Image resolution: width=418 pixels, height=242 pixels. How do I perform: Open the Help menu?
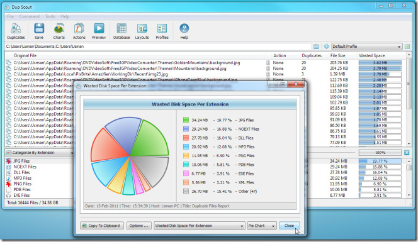coord(65,16)
